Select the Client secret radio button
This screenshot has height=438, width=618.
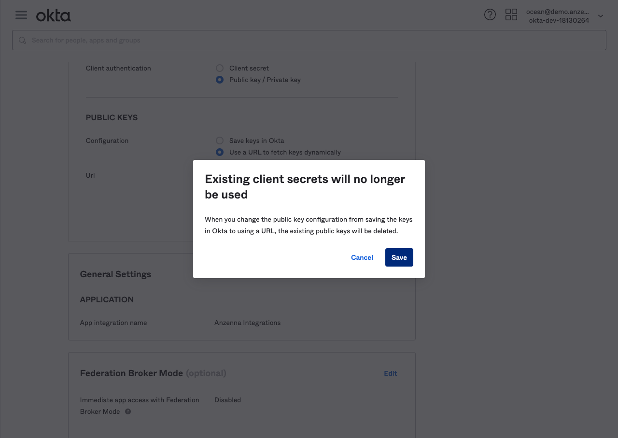coord(220,68)
